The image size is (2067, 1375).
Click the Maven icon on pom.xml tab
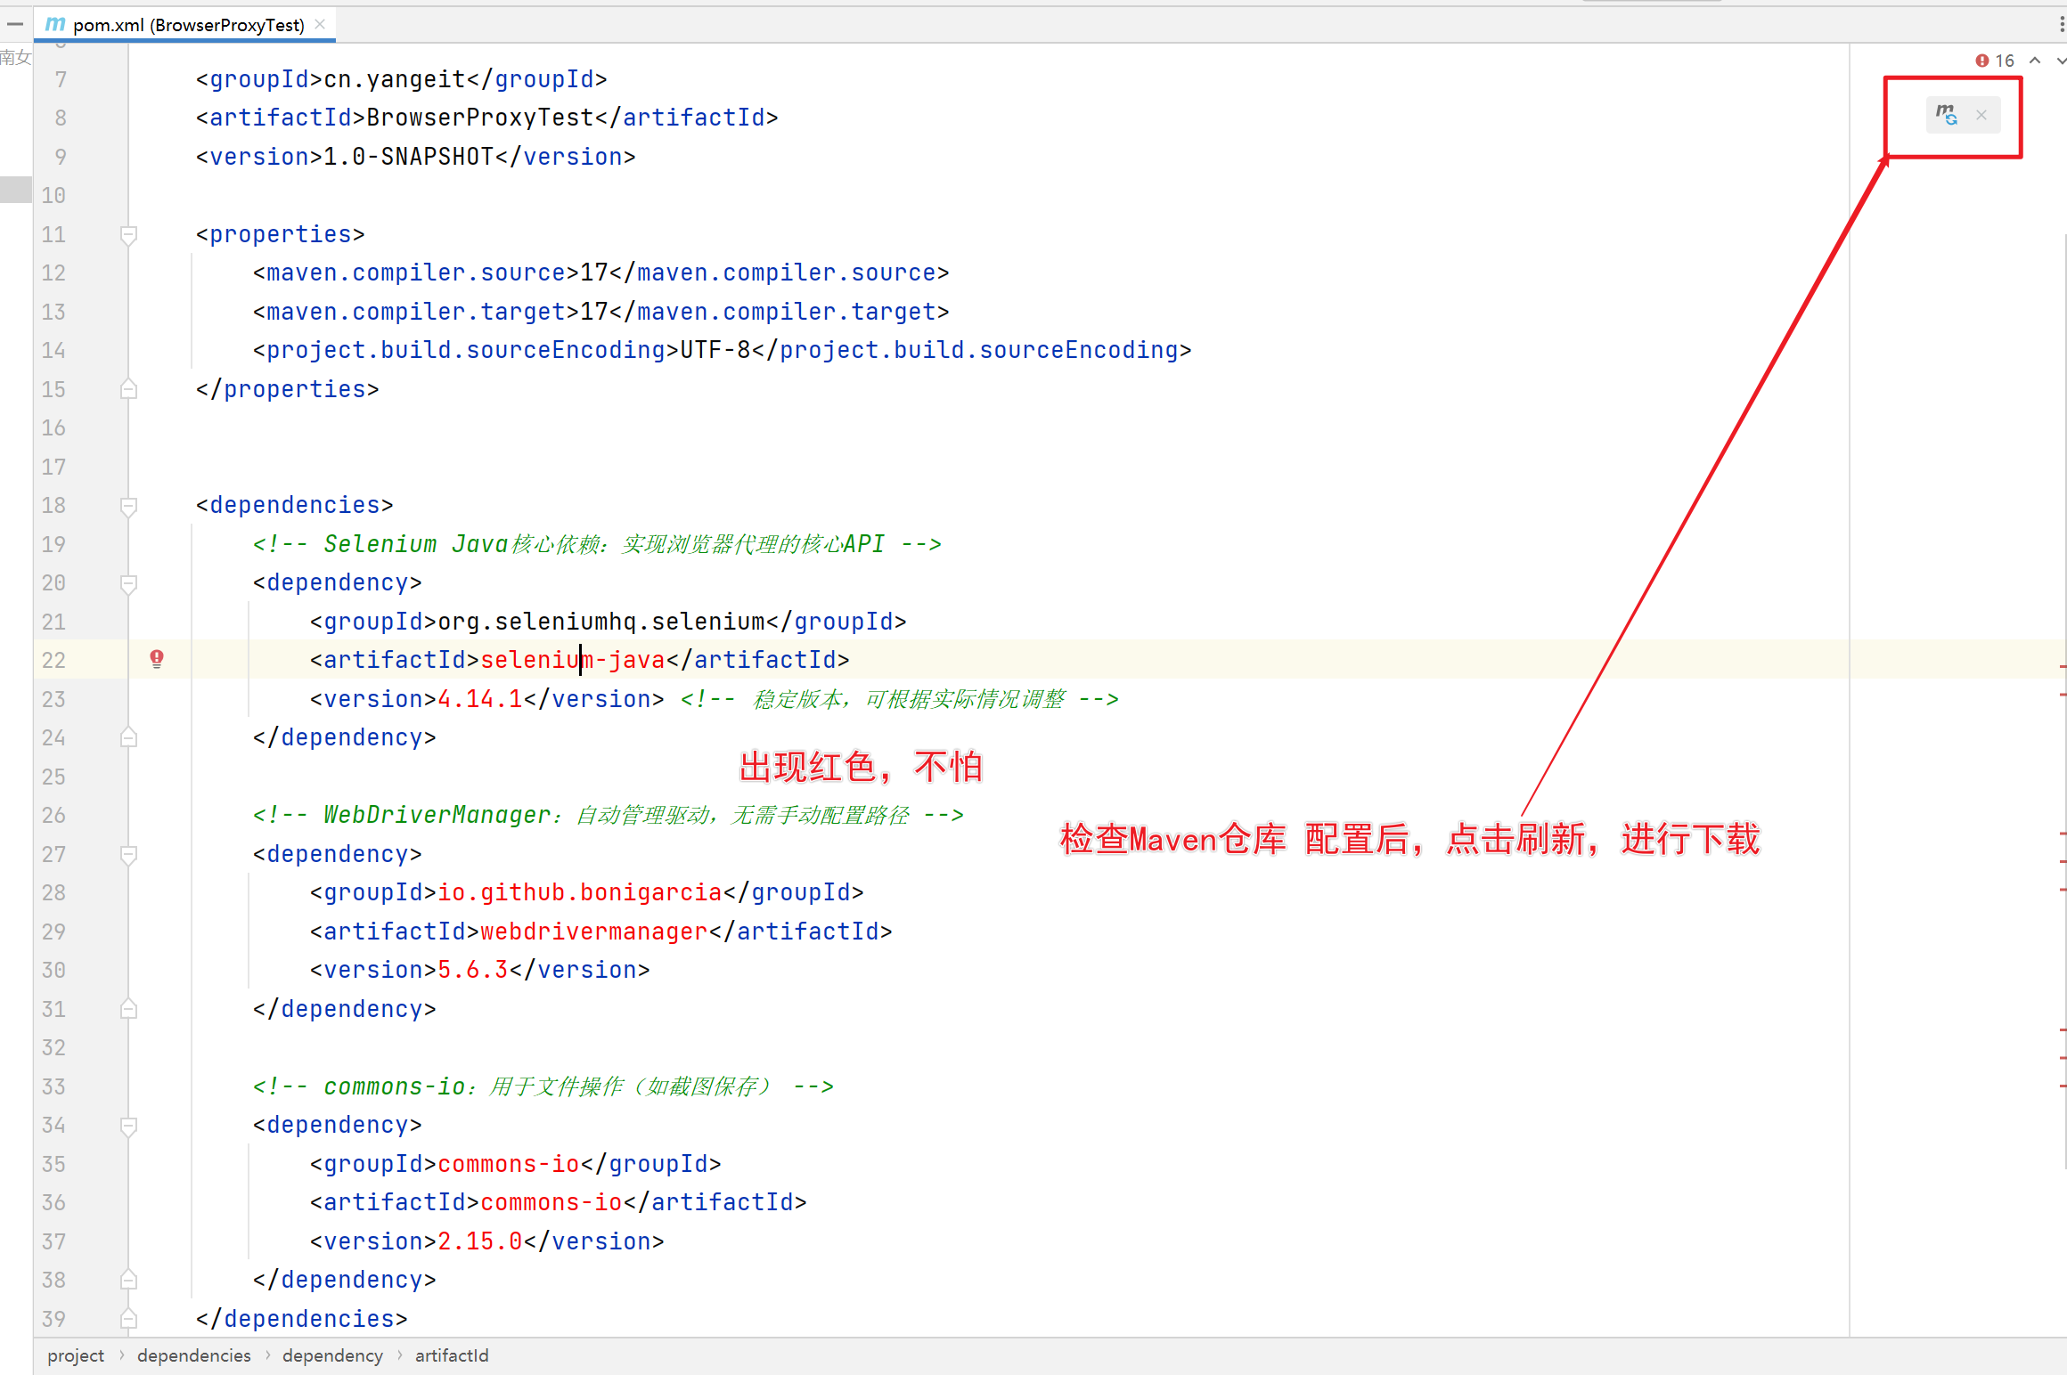coord(55,24)
